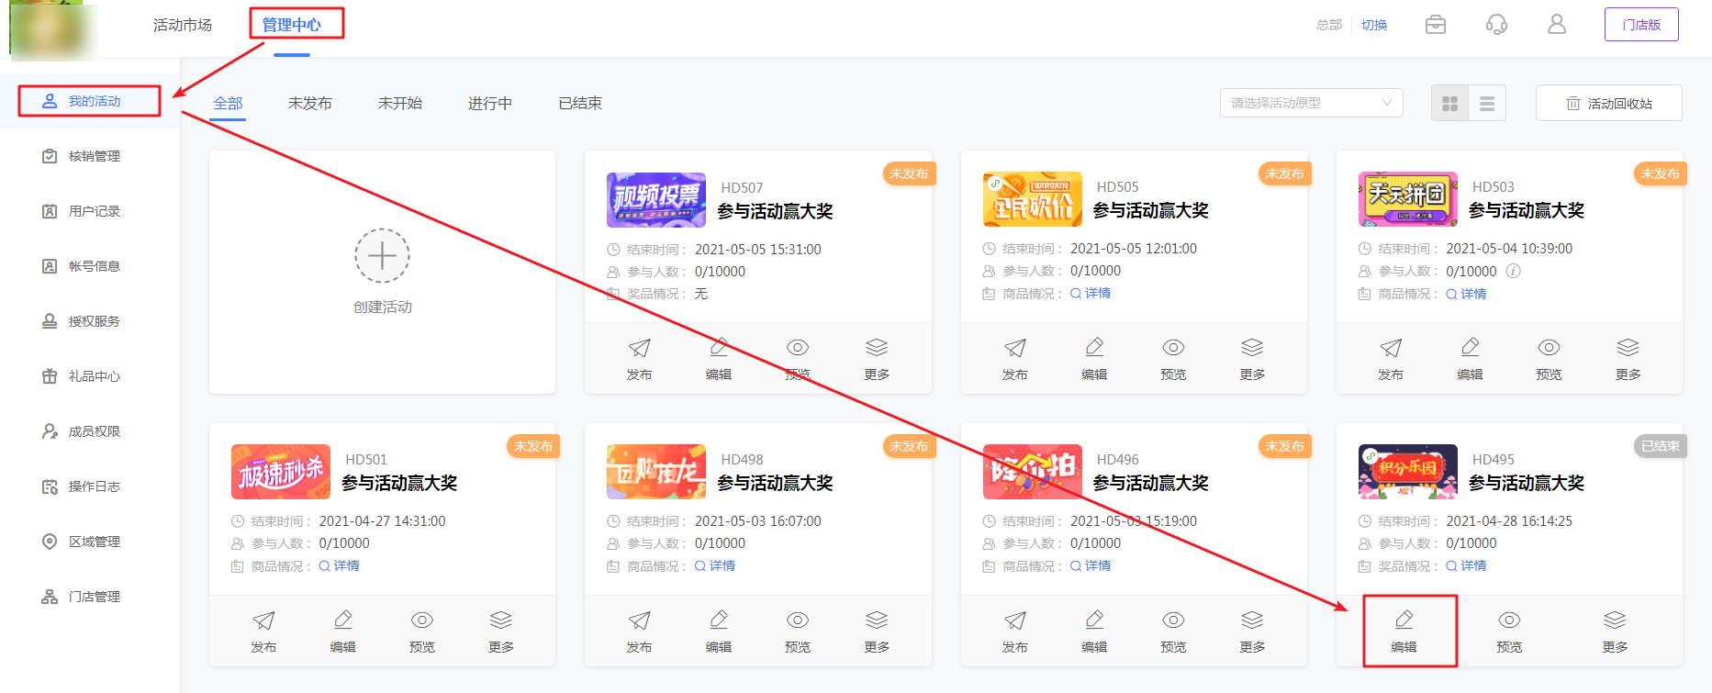
Task: Edit activity HD503
Action: coord(1470,359)
